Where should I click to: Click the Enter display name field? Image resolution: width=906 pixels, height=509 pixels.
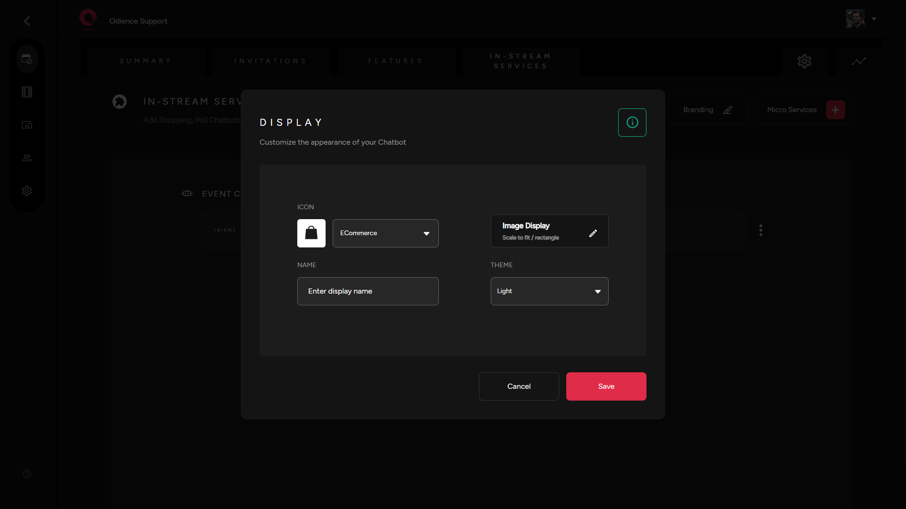[368, 291]
